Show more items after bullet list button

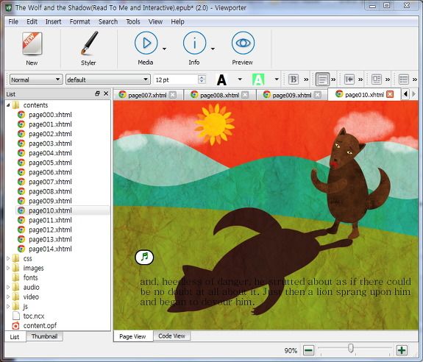click(415, 79)
